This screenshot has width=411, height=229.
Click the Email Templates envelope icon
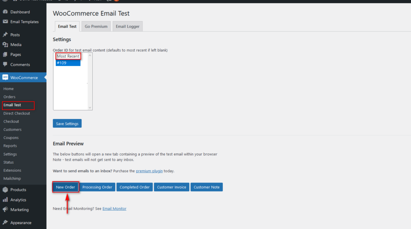(x=5, y=22)
